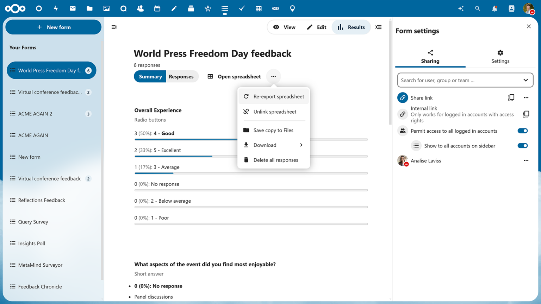The image size is (541, 304).
Task: Open the Maps location pin icon
Action: click(292, 8)
